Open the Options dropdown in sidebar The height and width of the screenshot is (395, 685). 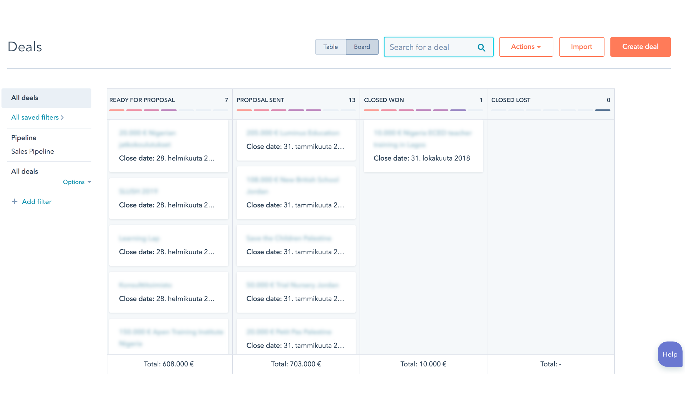77,182
